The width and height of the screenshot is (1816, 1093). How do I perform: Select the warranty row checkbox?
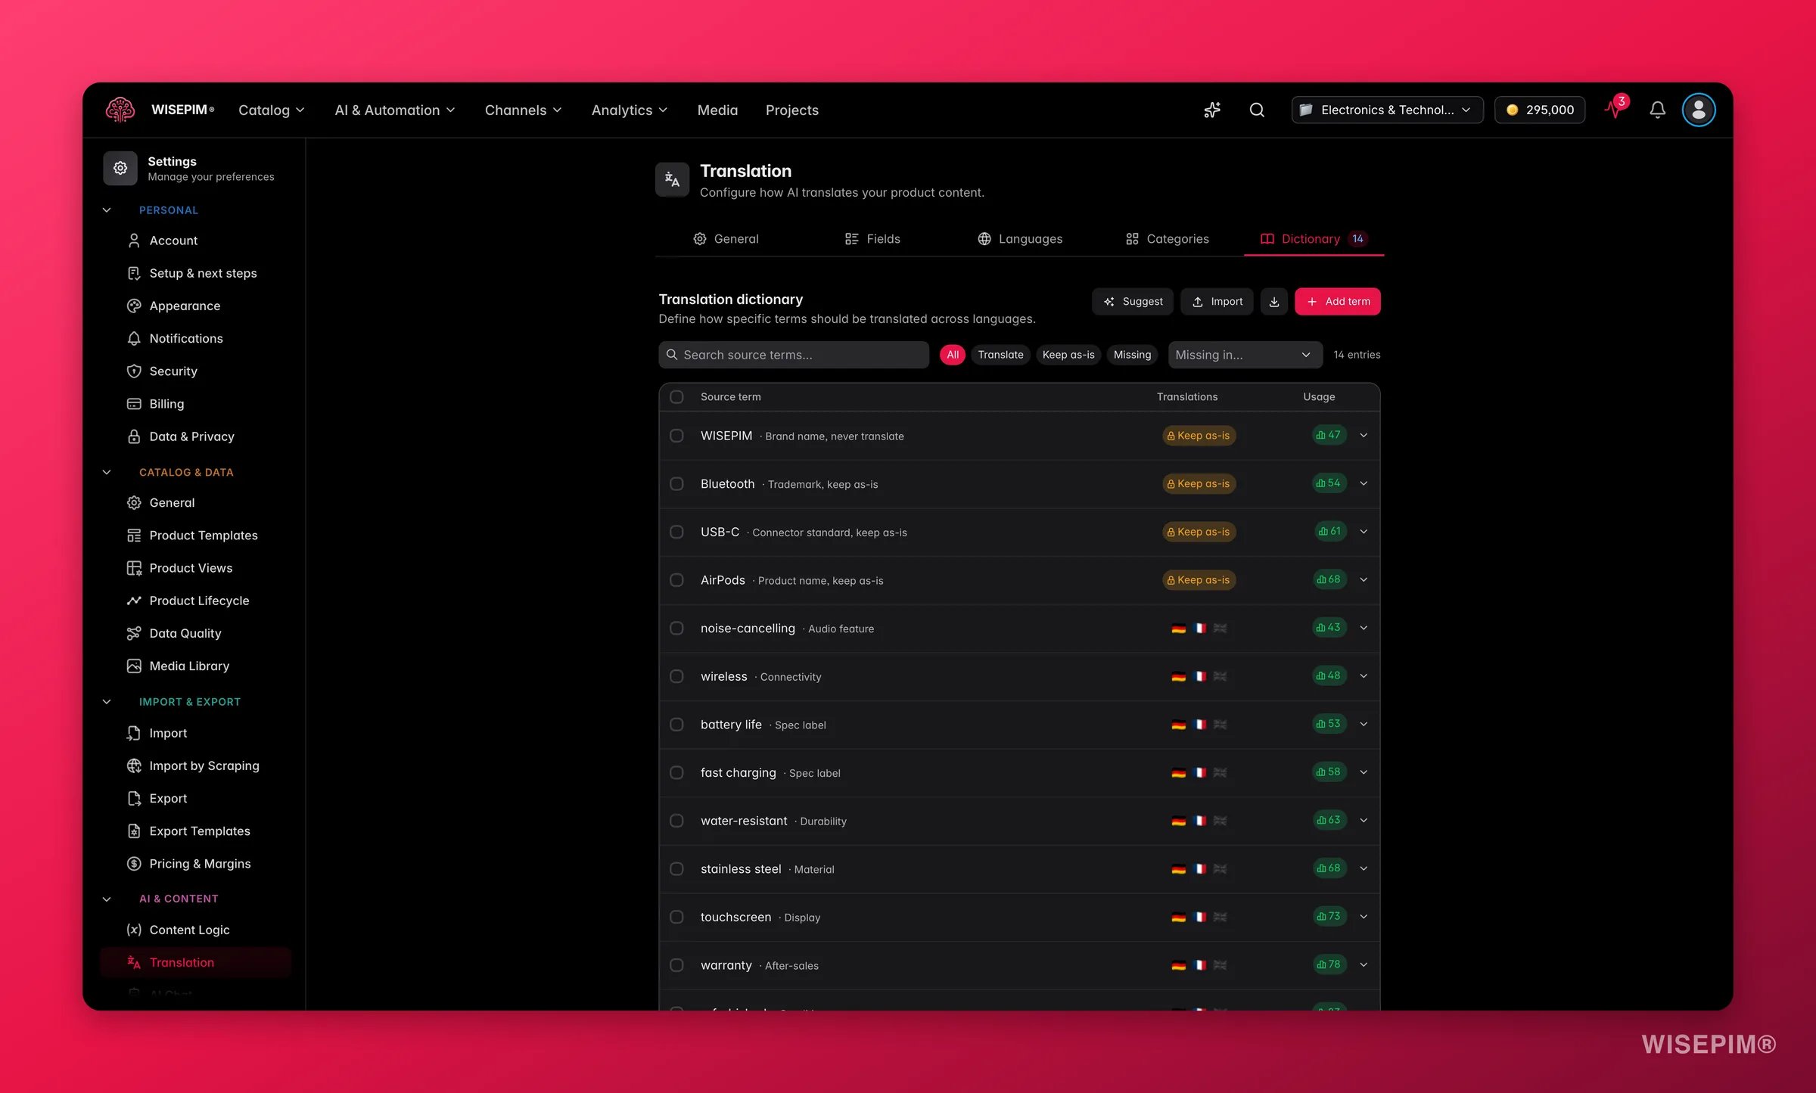(676, 965)
